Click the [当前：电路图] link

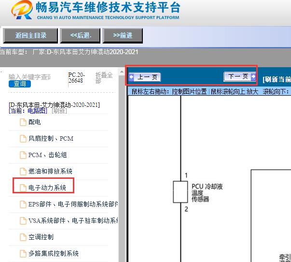[28, 111]
